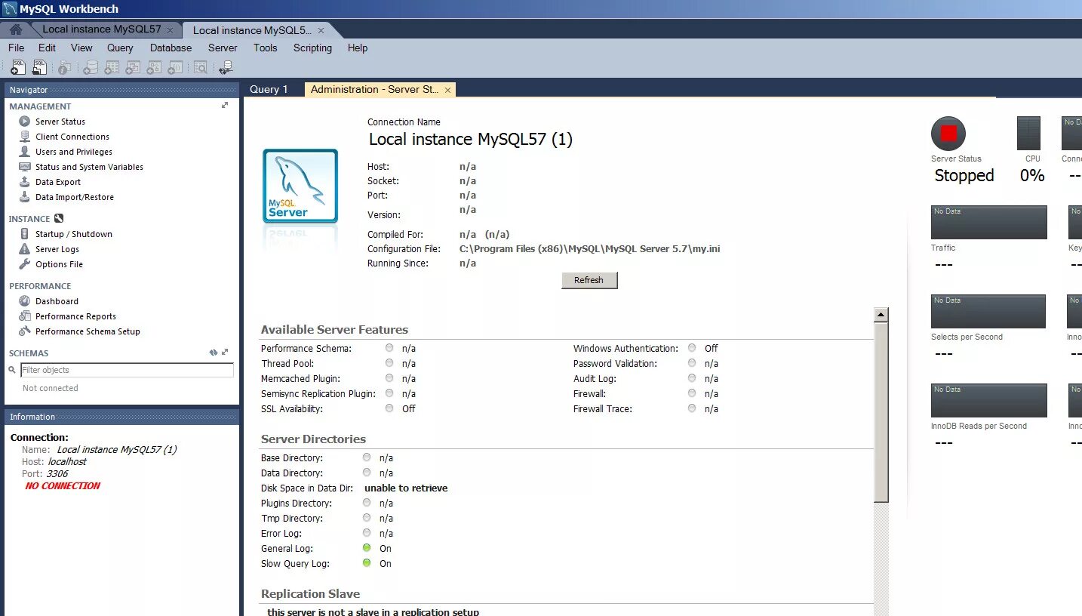Click the Performance Schema Setup icon
Screen dimensions: 1082x616
pyautogui.click(x=25, y=331)
